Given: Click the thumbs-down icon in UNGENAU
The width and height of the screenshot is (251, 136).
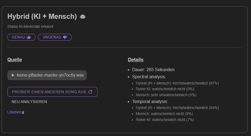Looking at the screenshot, I should [x=65, y=37].
